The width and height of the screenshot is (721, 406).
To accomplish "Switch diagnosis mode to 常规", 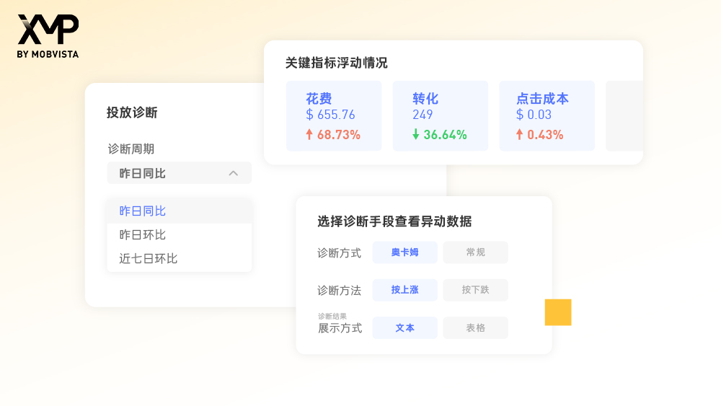I will 475,252.
